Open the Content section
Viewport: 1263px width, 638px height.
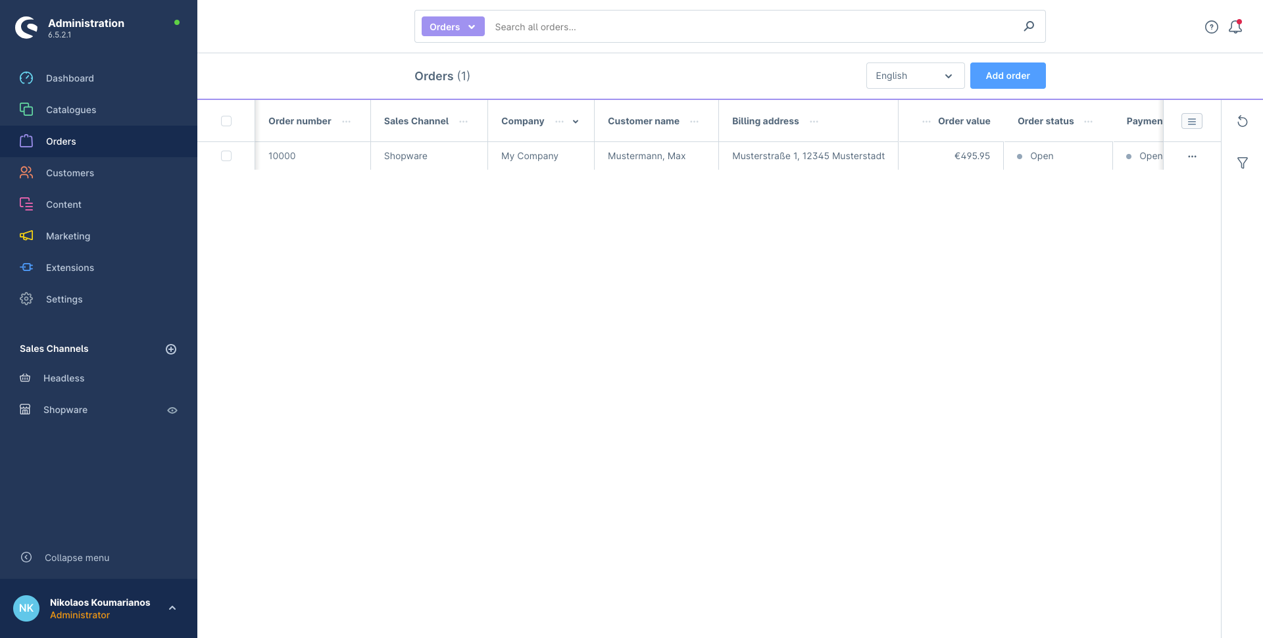[x=99, y=205]
